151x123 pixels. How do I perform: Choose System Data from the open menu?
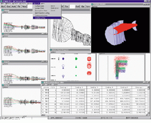pyautogui.click(x=39, y=8)
